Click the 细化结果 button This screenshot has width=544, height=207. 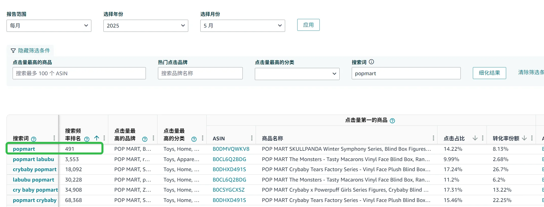(489, 73)
